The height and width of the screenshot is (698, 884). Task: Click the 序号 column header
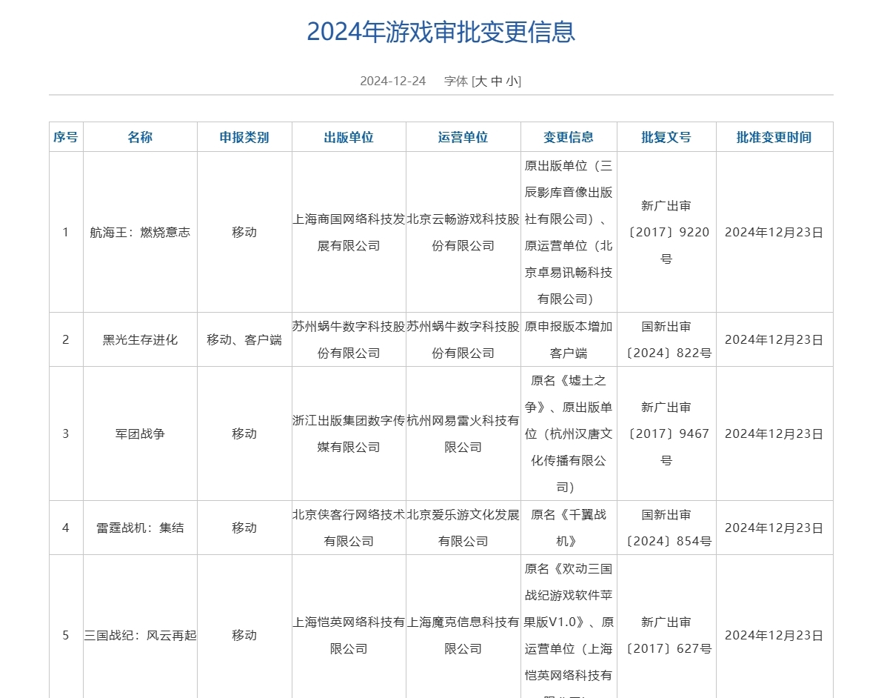66,137
